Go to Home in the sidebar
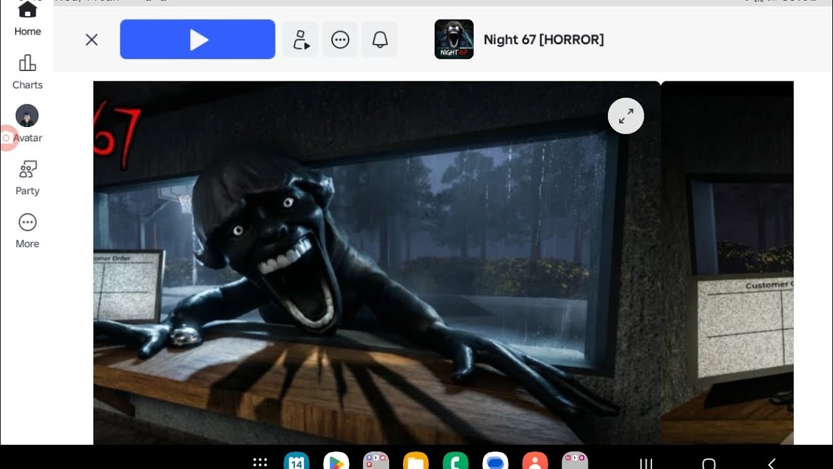 27,20
